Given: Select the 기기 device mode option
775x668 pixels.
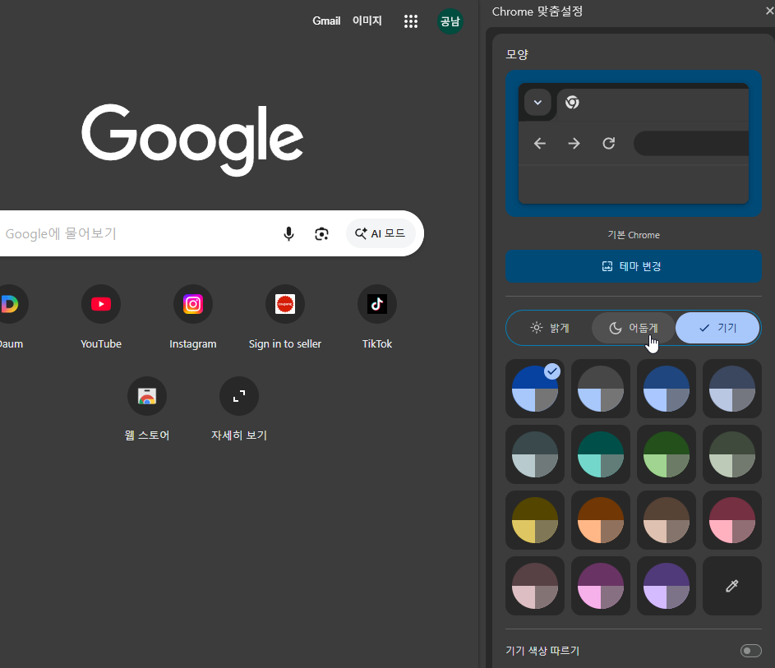Looking at the screenshot, I should coord(717,328).
